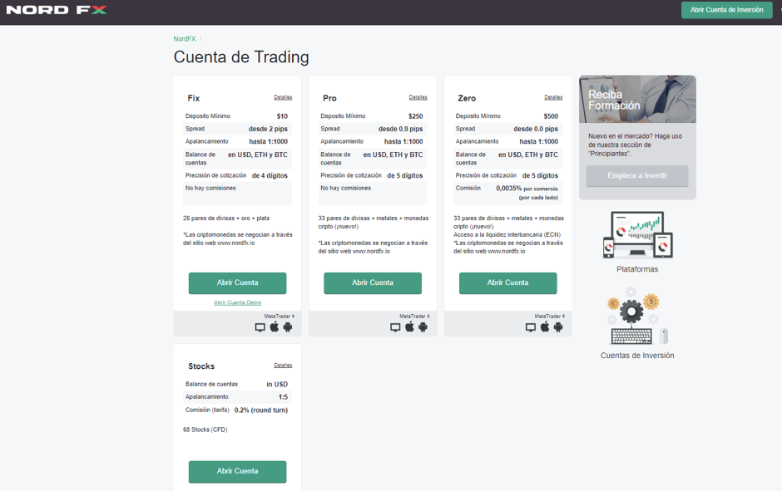The image size is (782, 491).
Task: Click the desktop monitor icon in the Zero card
Action: point(530,327)
